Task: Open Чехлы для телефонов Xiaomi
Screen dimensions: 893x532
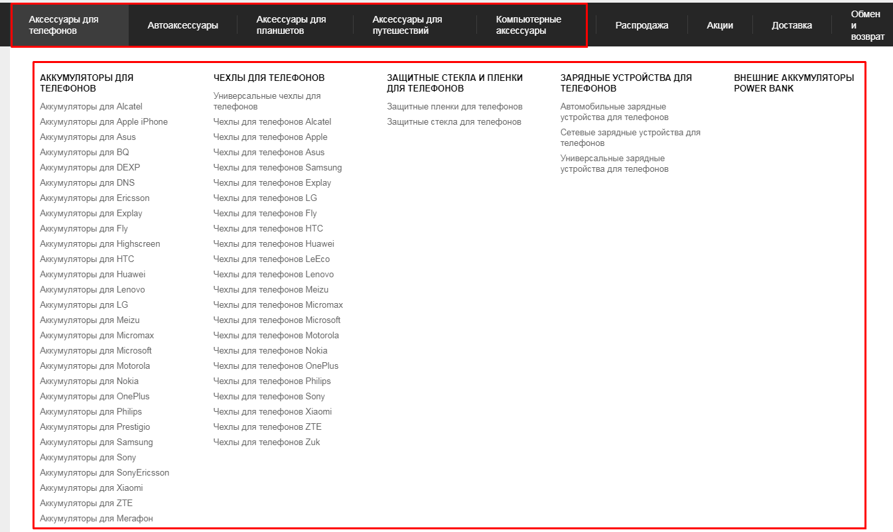Action: pos(272,411)
